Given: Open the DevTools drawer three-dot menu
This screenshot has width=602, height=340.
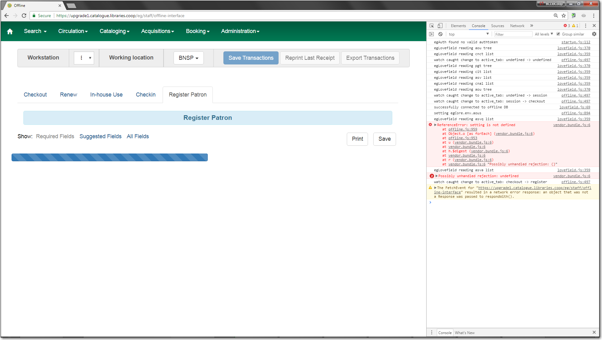Looking at the screenshot, I should pyautogui.click(x=432, y=333).
